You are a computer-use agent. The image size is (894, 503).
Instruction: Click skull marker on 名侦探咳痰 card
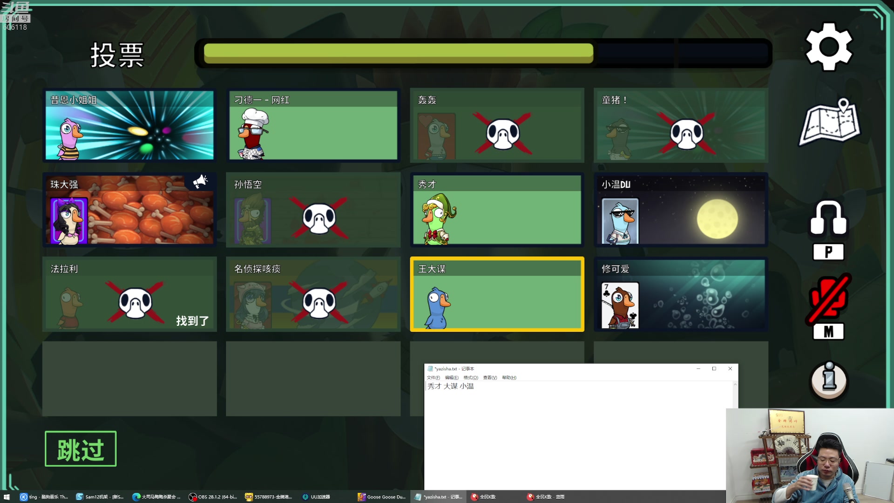319,303
